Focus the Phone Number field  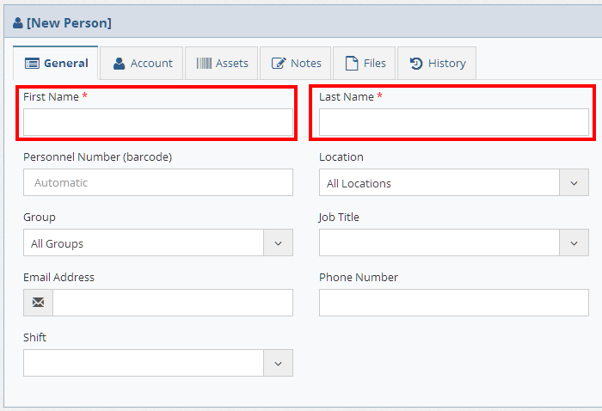(453, 303)
